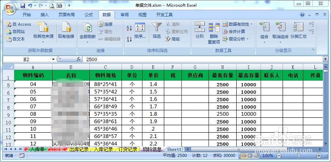Open Outline (分级显示) dialog launcher
331x162 pixels.
click(313, 50)
